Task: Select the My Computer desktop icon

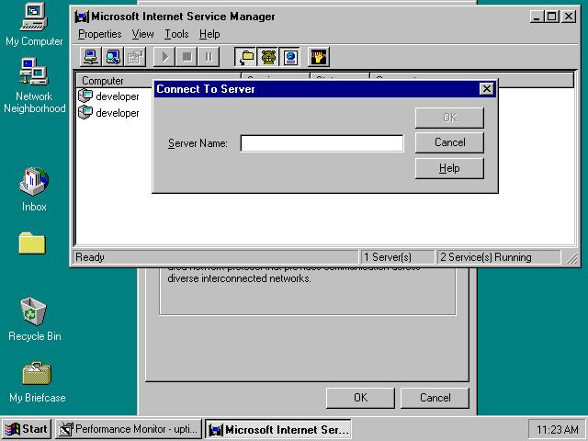Action: [x=34, y=25]
